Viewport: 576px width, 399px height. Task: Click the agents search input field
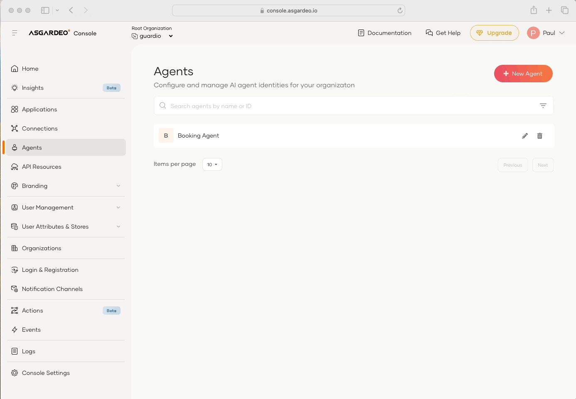[x=291, y=106]
